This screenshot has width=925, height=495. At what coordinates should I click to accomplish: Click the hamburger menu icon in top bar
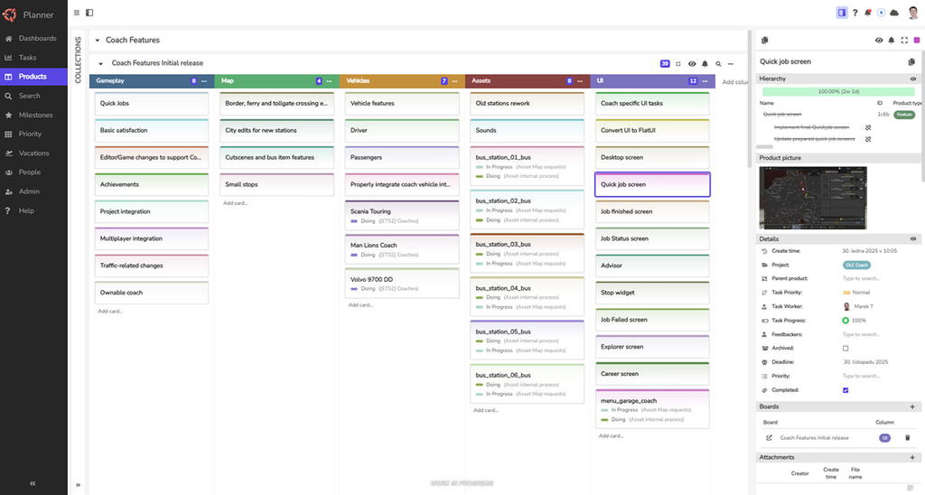click(x=77, y=13)
